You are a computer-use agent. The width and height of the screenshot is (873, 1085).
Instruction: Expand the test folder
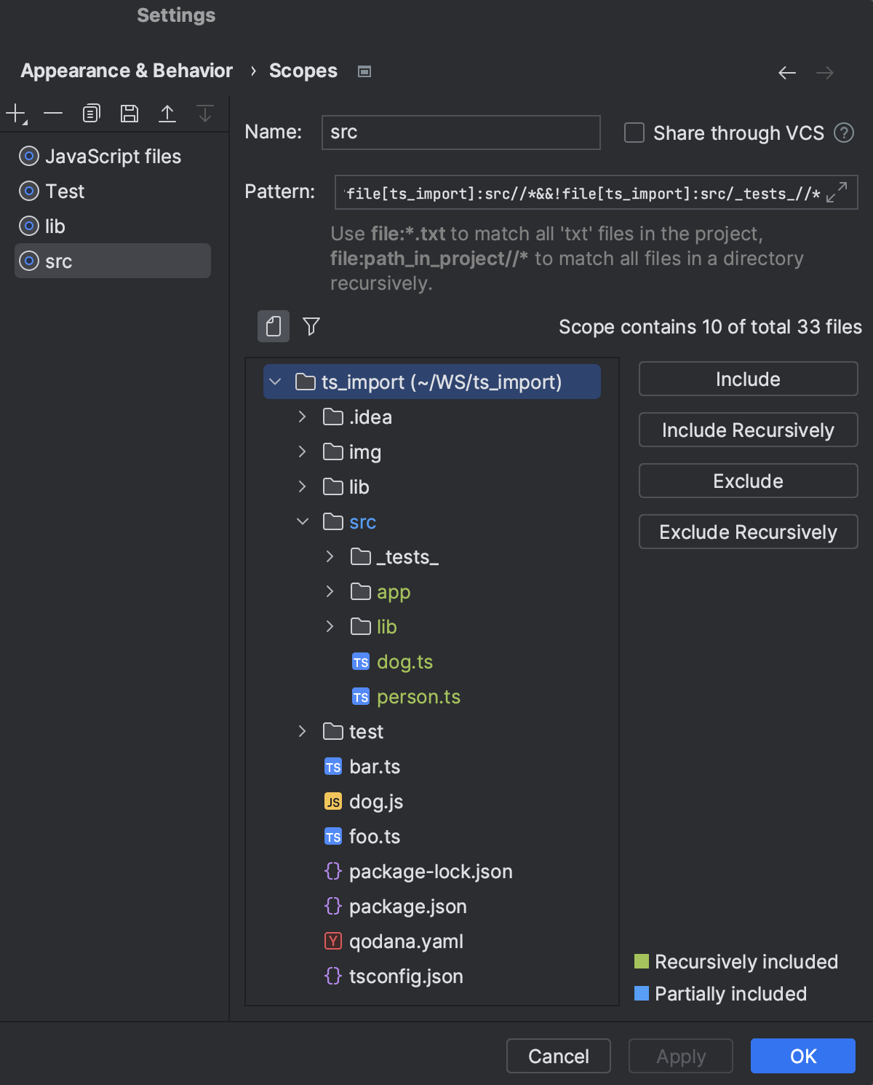[302, 731]
